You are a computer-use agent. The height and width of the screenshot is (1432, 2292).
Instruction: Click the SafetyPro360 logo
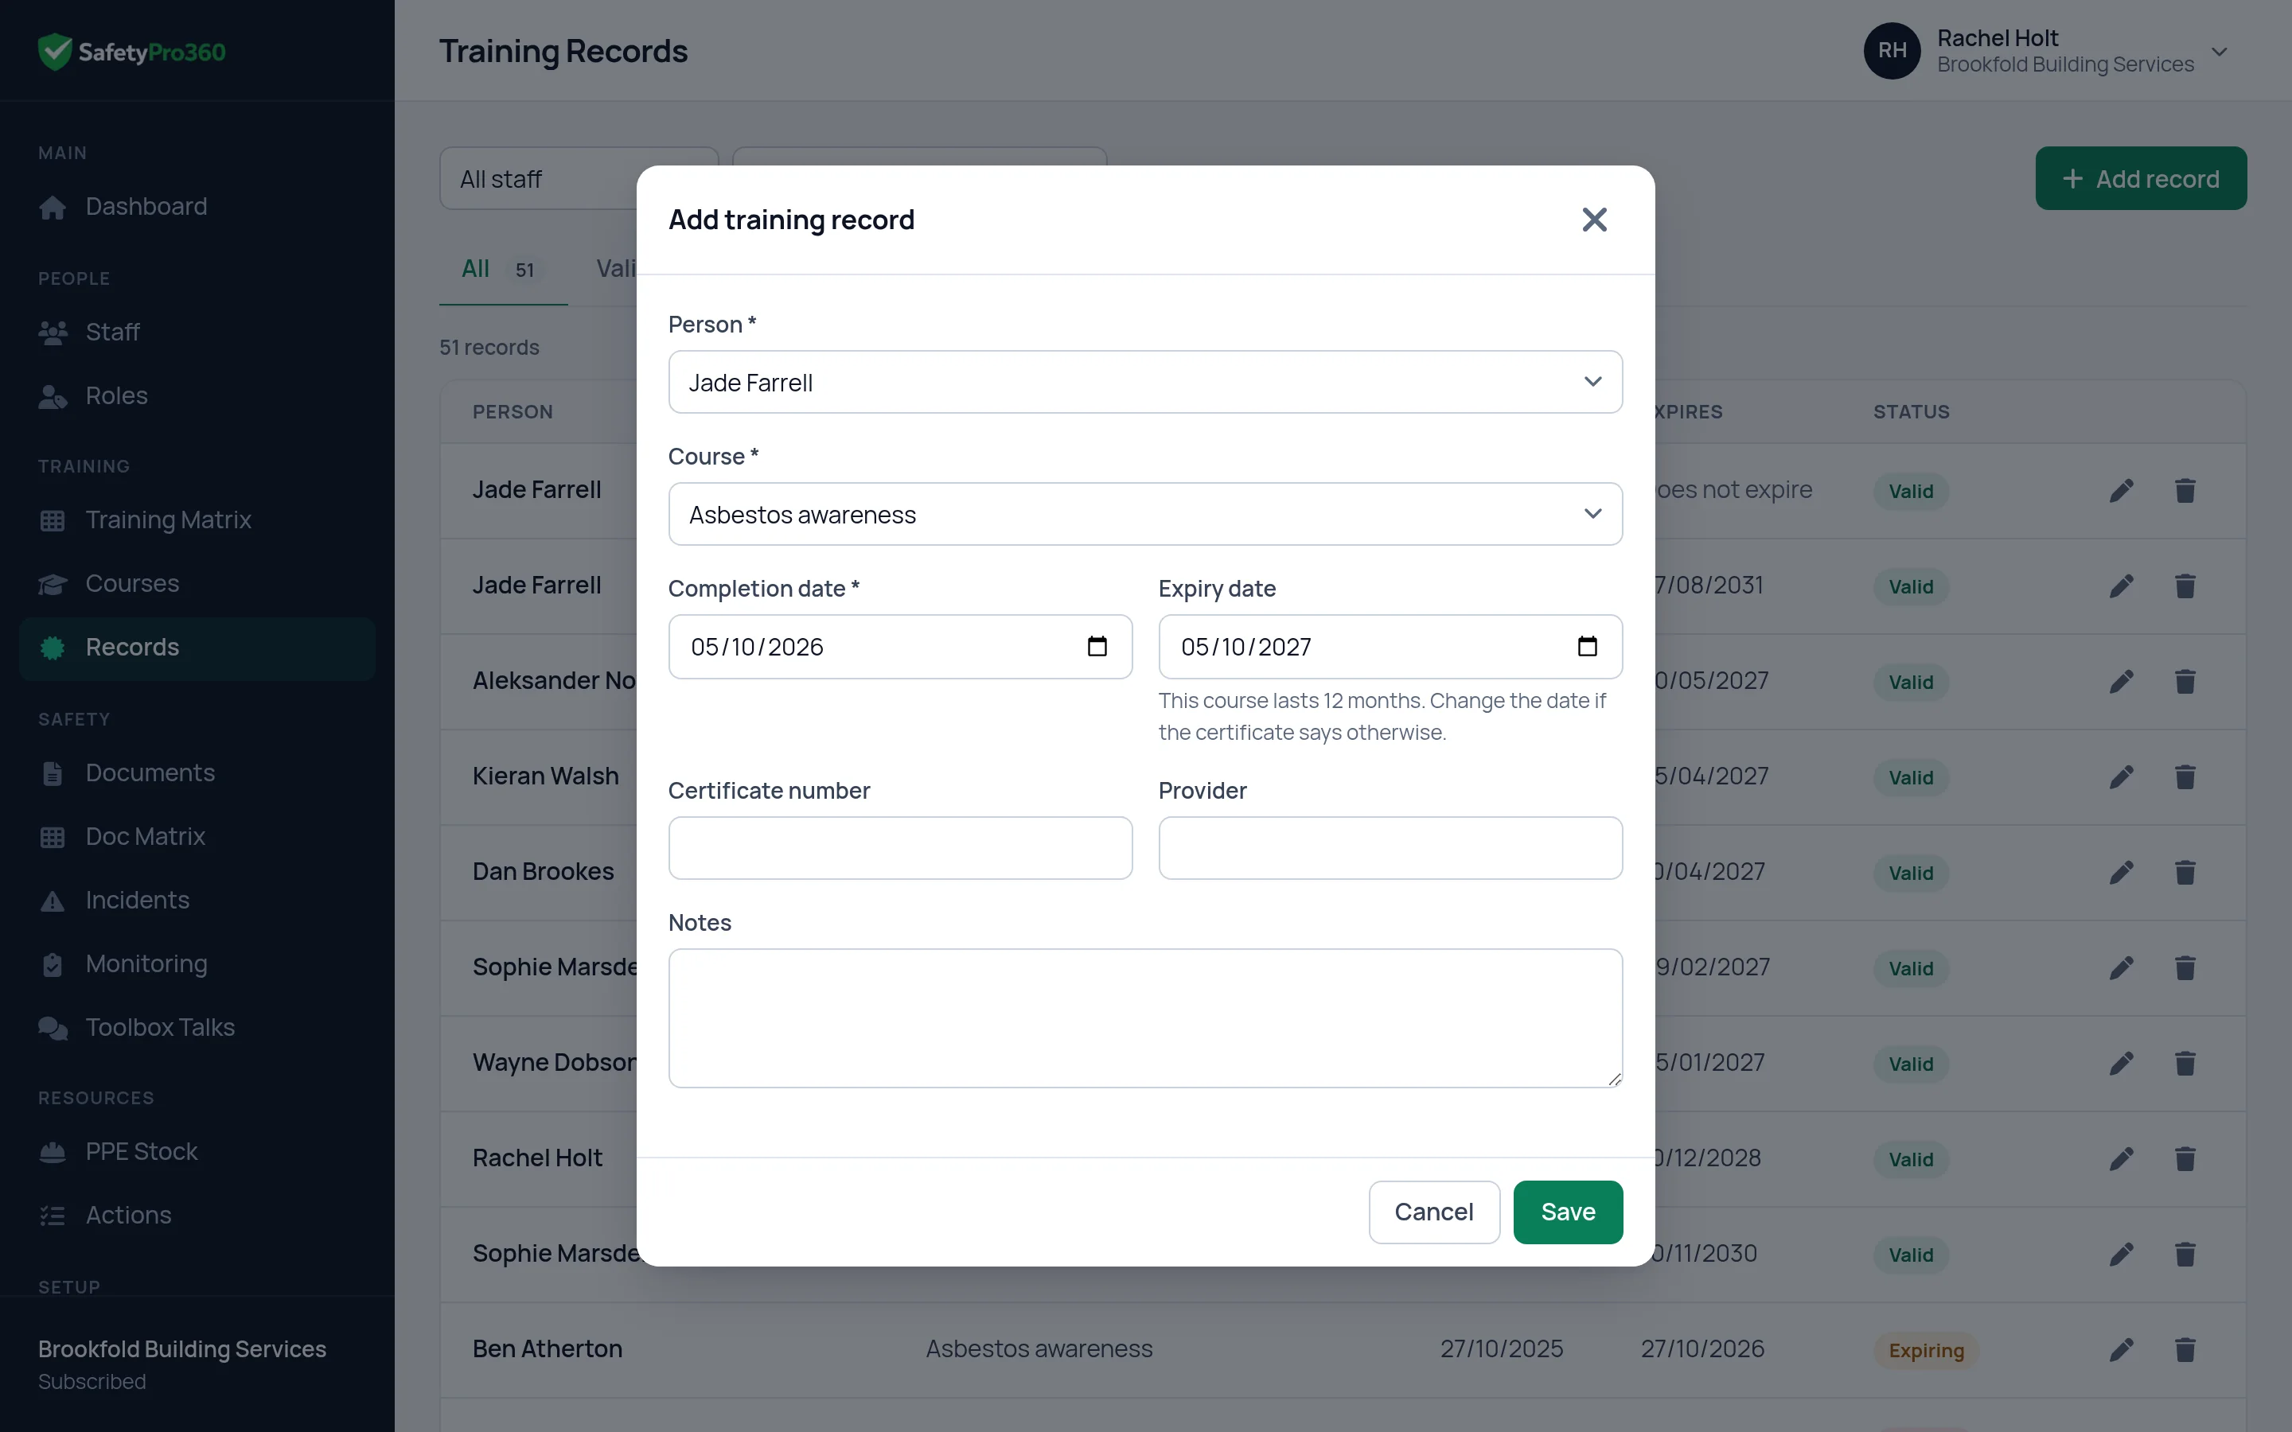(x=131, y=52)
